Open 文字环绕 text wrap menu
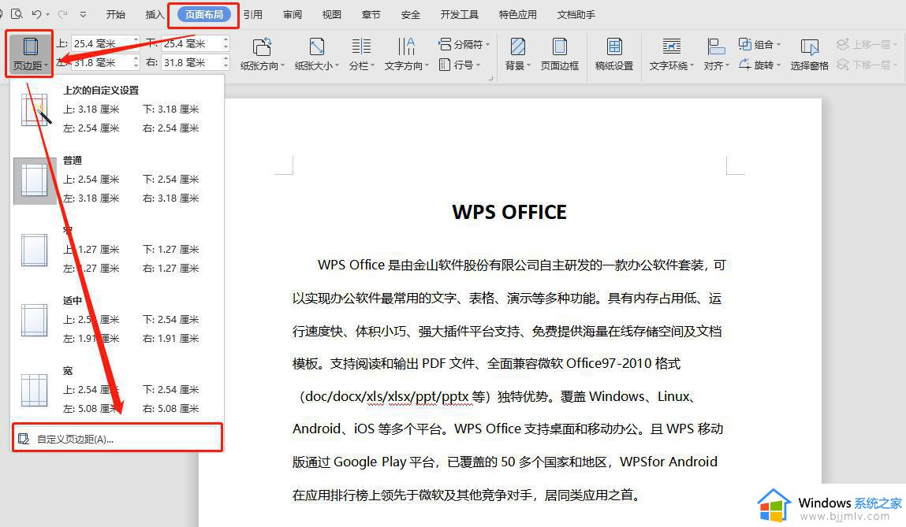 671,54
